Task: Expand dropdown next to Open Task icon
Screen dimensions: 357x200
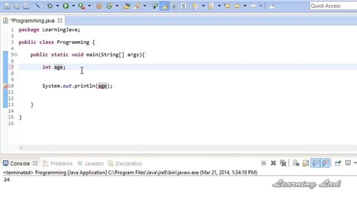Action: [144, 6]
